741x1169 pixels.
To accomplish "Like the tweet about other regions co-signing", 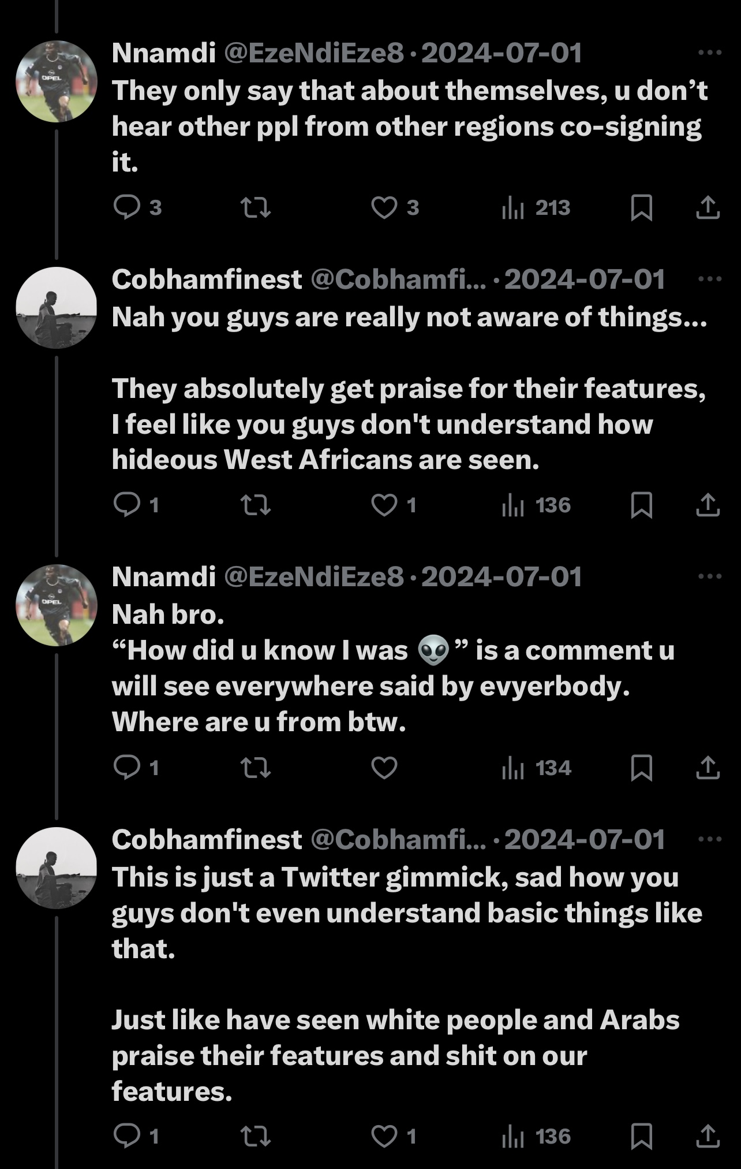I will click(x=384, y=207).
